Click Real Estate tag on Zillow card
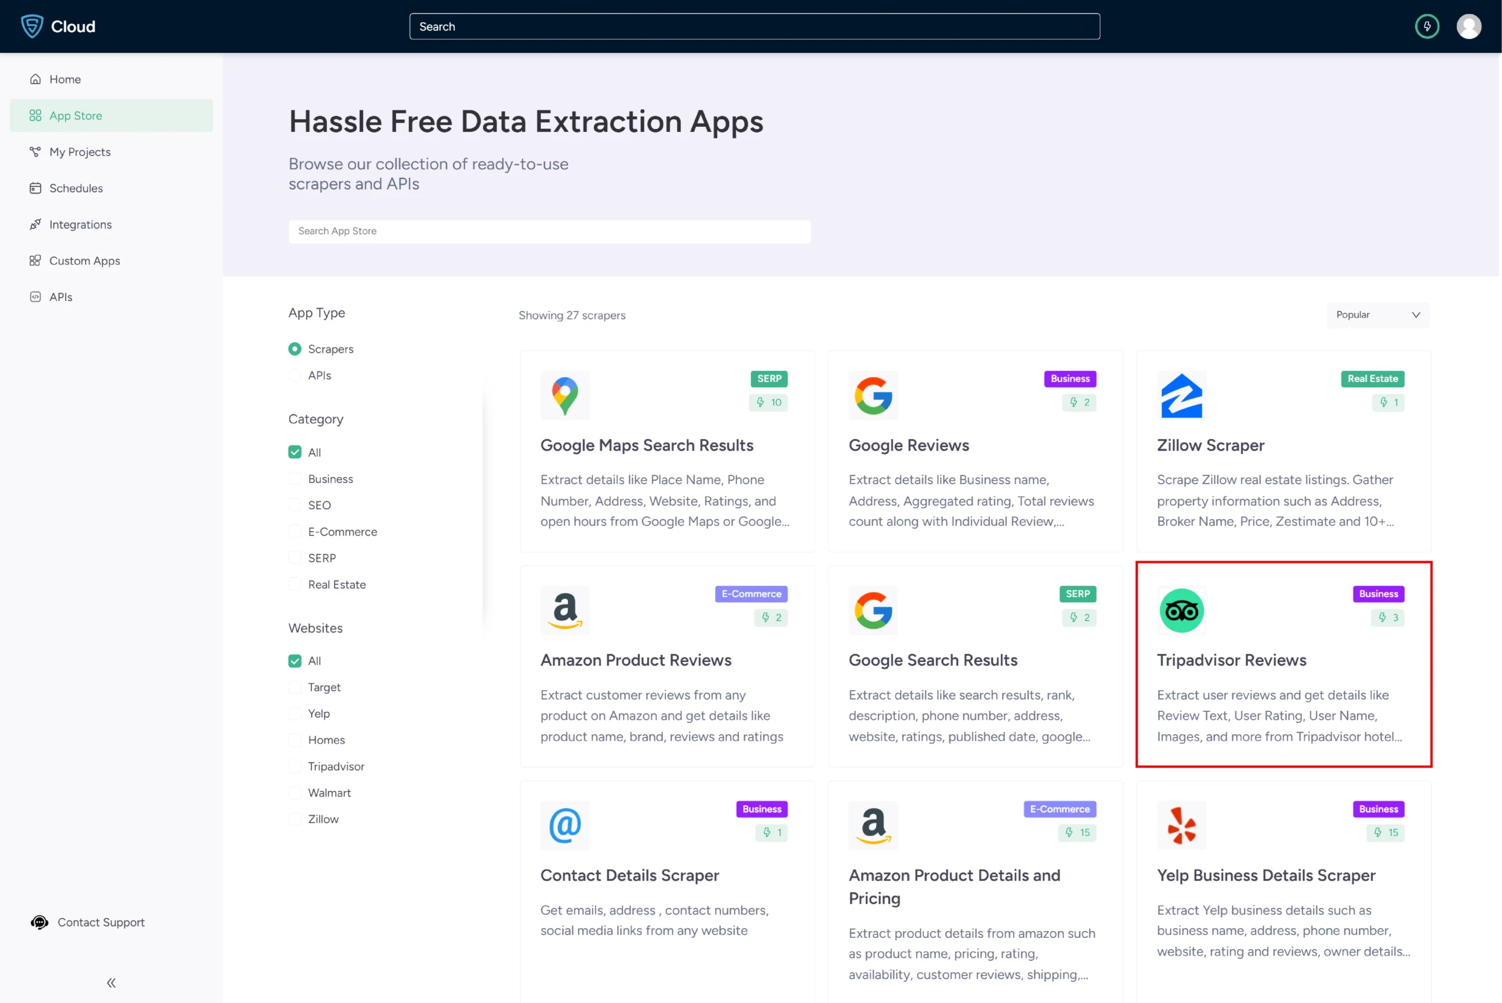The height and width of the screenshot is (1003, 1502). click(x=1372, y=379)
